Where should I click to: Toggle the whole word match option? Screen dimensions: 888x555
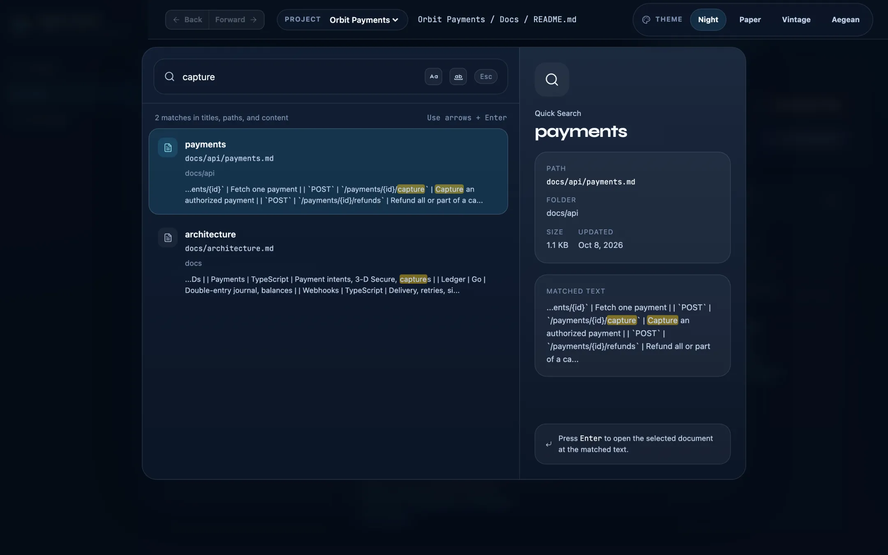[458, 76]
